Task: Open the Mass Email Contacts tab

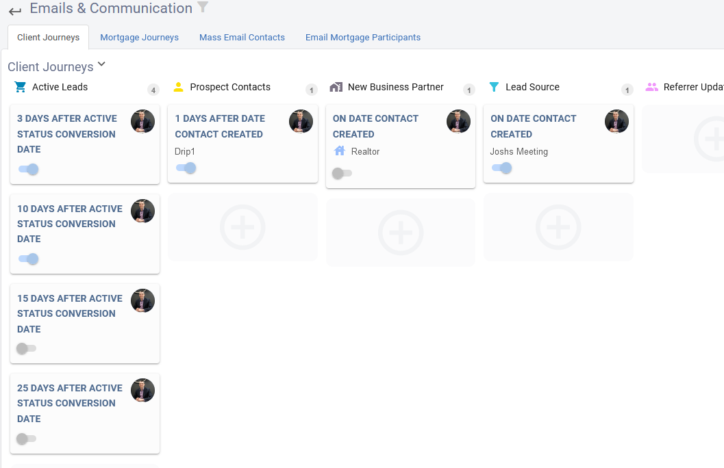Action: tap(242, 38)
